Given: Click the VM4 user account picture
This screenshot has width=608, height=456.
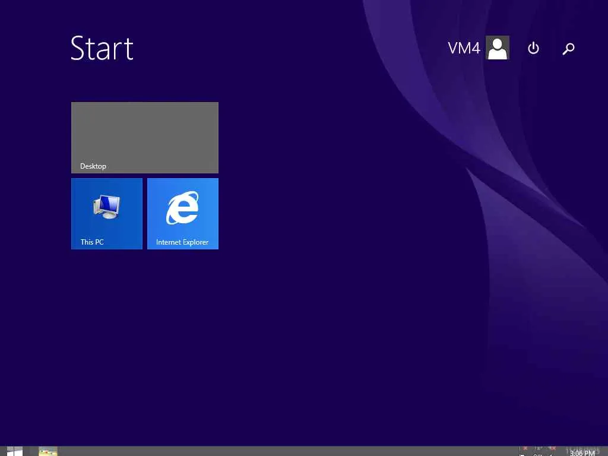Looking at the screenshot, I should [x=498, y=47].
